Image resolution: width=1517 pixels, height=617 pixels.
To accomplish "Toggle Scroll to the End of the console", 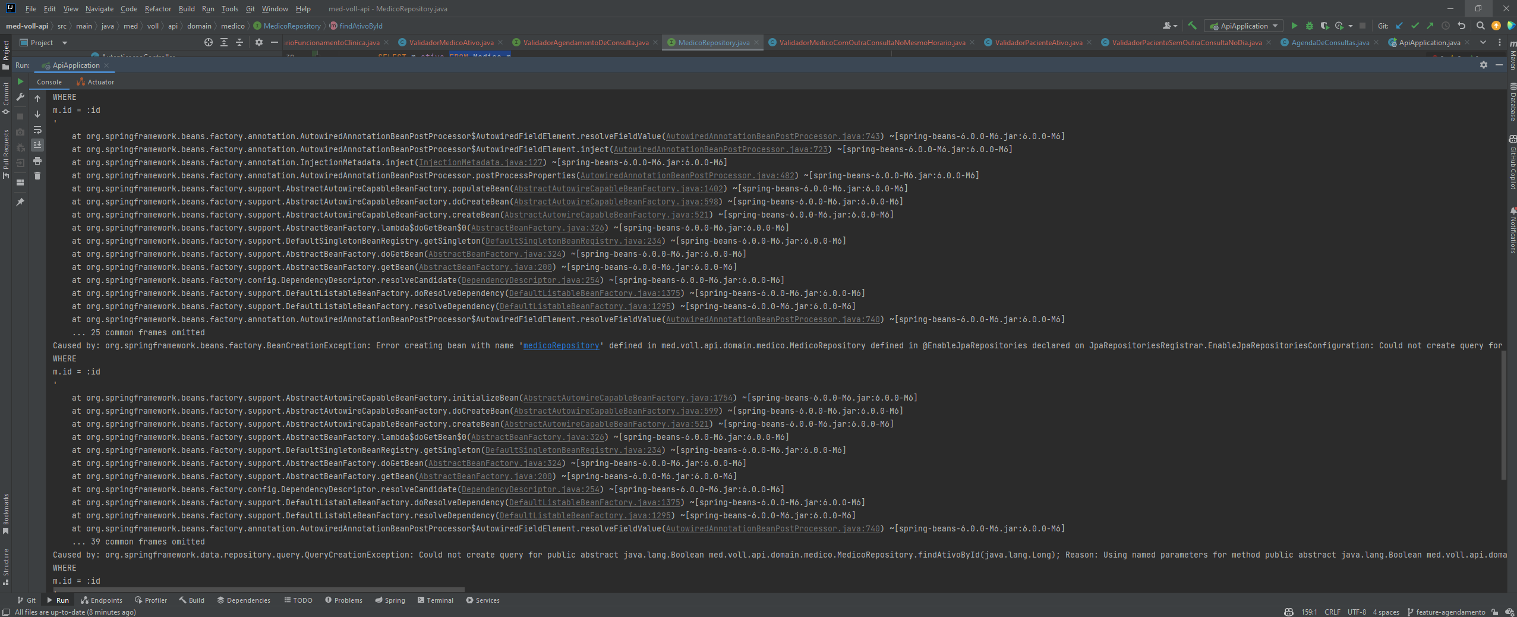I will (37, 145).
